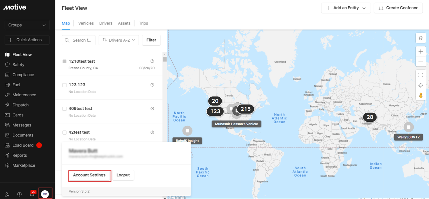
Task: Click the Fresno County, CA location text
Action: coord(83,68)
